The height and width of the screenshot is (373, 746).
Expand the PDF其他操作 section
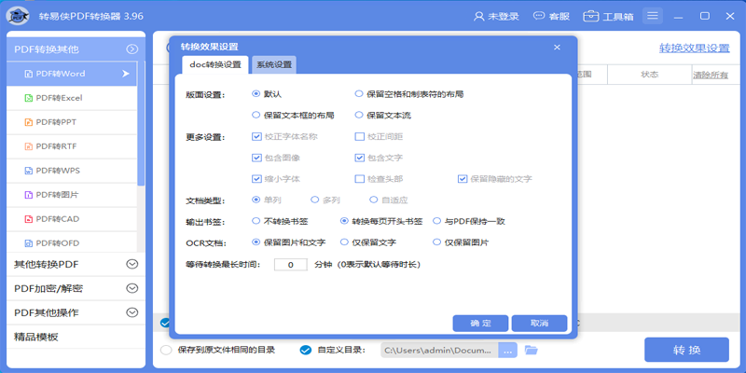[131, 312]
